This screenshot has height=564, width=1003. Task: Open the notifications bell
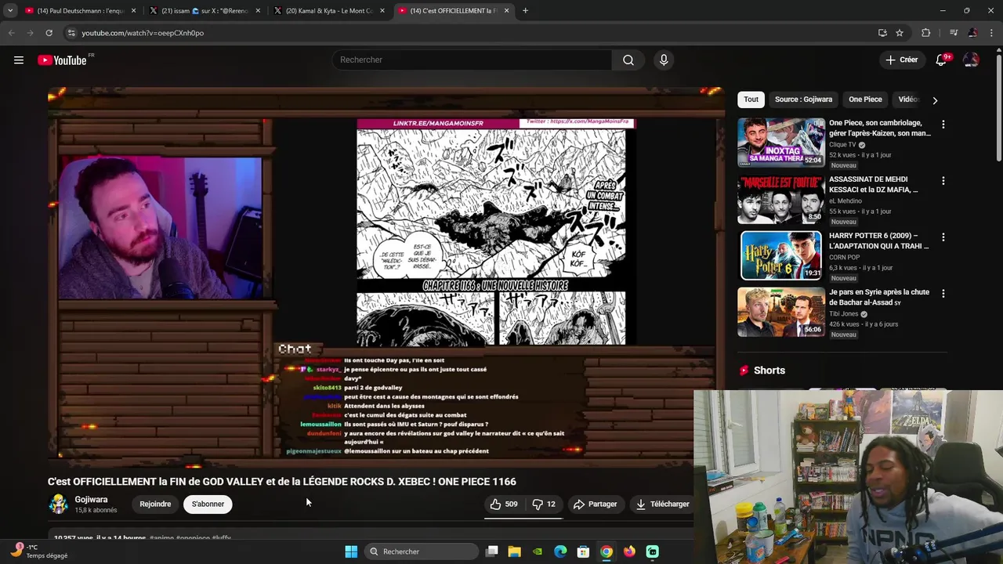942,60
